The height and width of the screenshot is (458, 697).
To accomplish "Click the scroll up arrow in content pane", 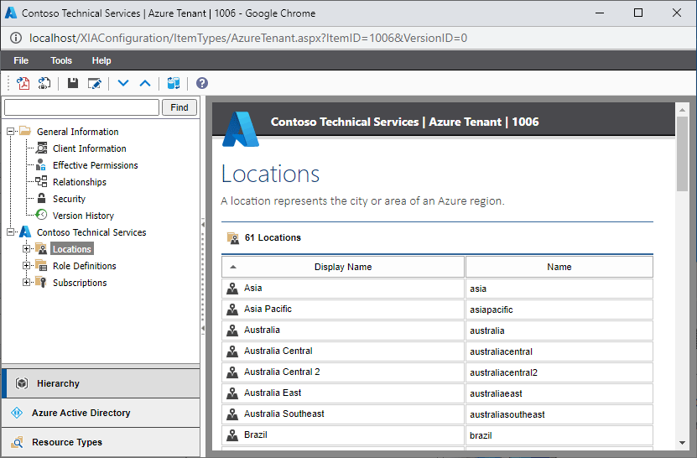I will 683,109.
